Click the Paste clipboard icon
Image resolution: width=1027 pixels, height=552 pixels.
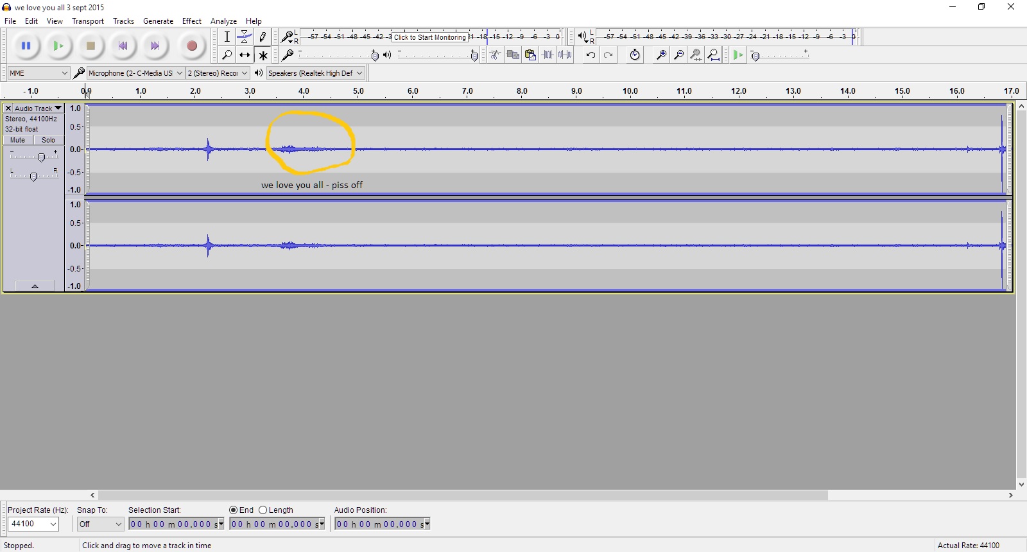tap(530, 55)
